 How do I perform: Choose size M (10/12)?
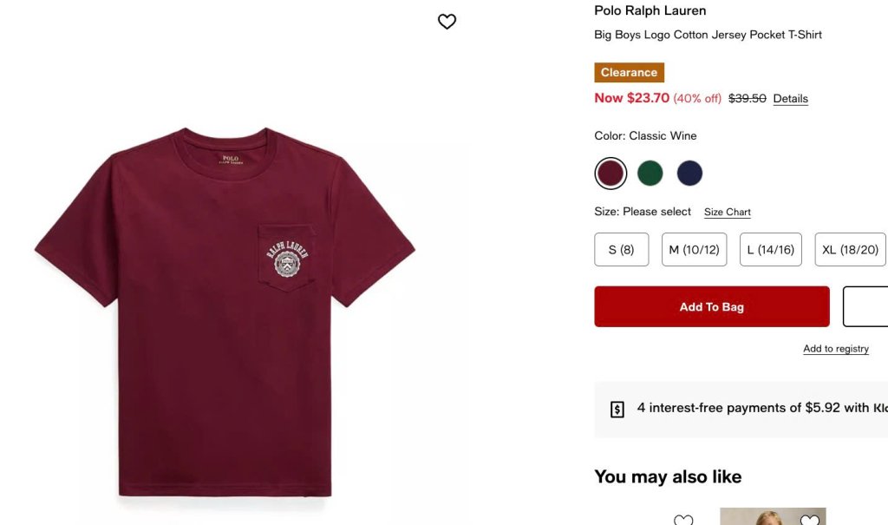[694, 250]
